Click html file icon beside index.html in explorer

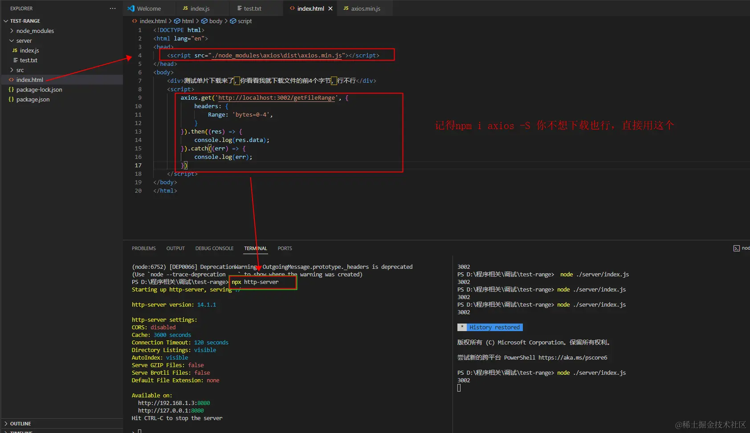11,80
